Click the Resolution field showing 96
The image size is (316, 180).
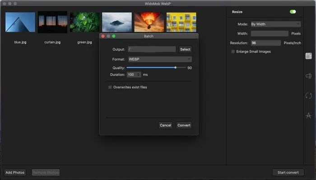(x=265, y=43)
